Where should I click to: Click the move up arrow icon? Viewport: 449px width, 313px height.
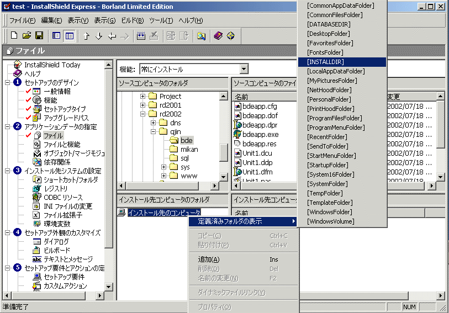point(86,36)
